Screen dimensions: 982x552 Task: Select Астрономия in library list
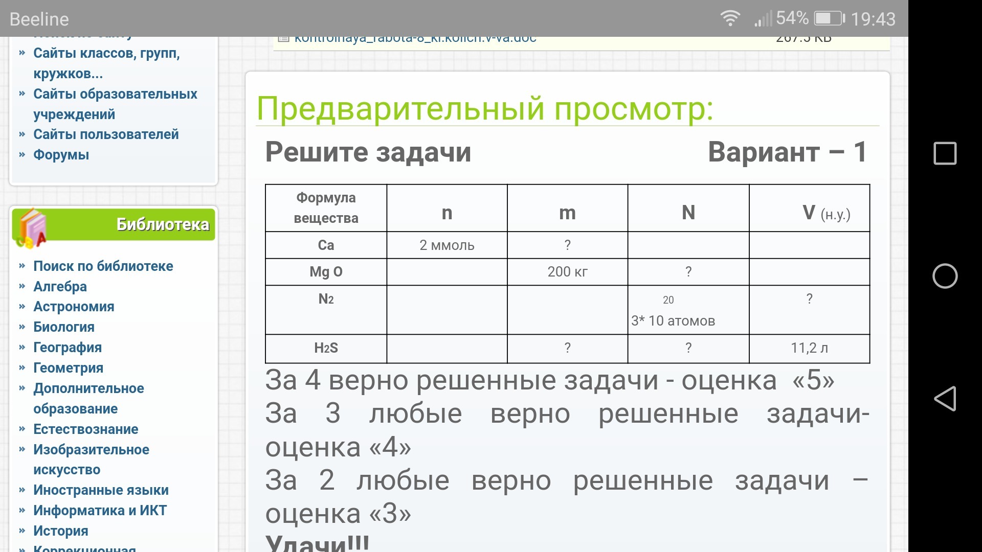pyautogui.click(x=74, y=307)
